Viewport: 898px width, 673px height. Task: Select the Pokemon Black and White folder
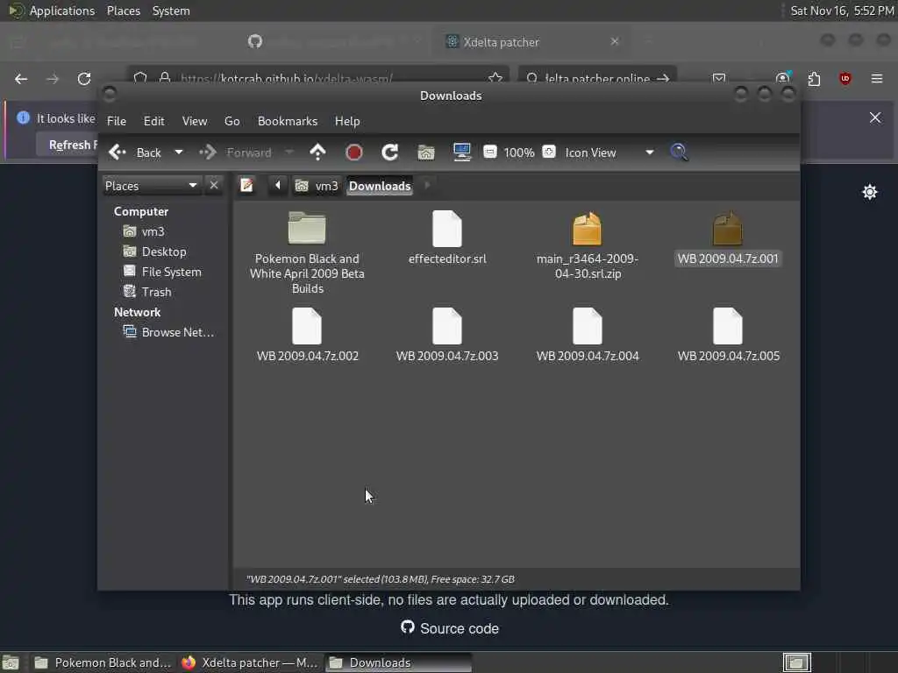point(307,251)
